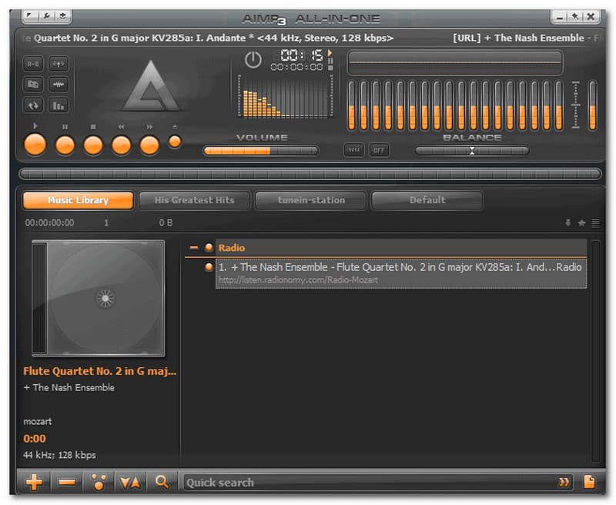Click the track seek progress bar
The height and width of the screenshot is (505, 616).
pos(310,173)
